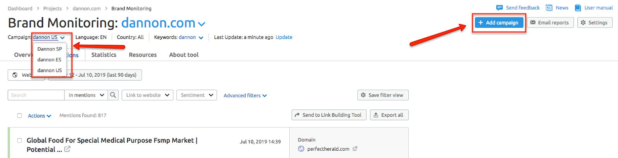Select Dannon SP campaign from list
Screen dimensions: 618x158
point(50,49)
